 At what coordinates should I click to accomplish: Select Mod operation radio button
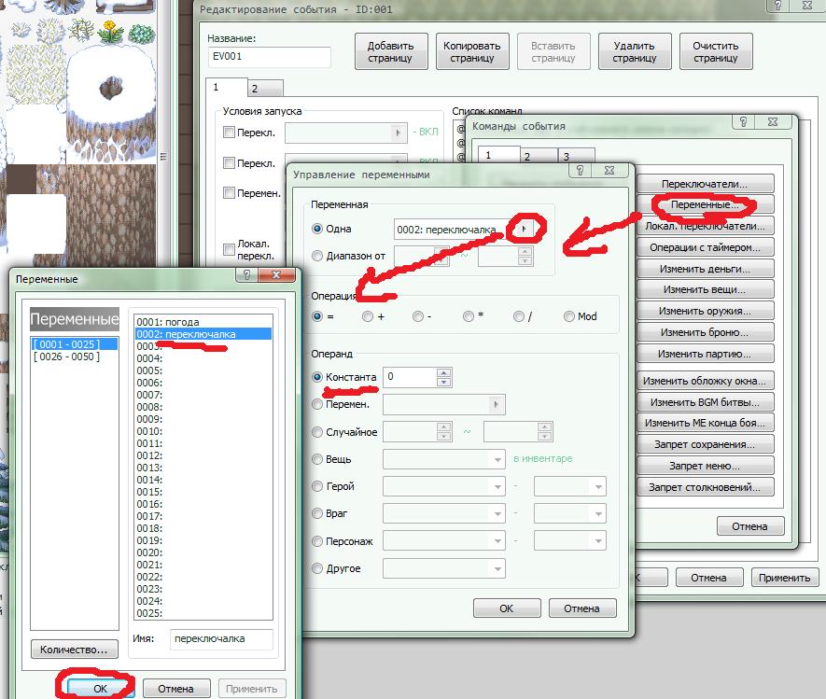569,316
